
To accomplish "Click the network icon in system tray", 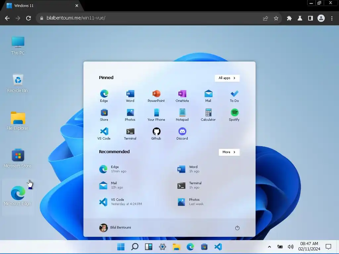I will click(280, 247).
